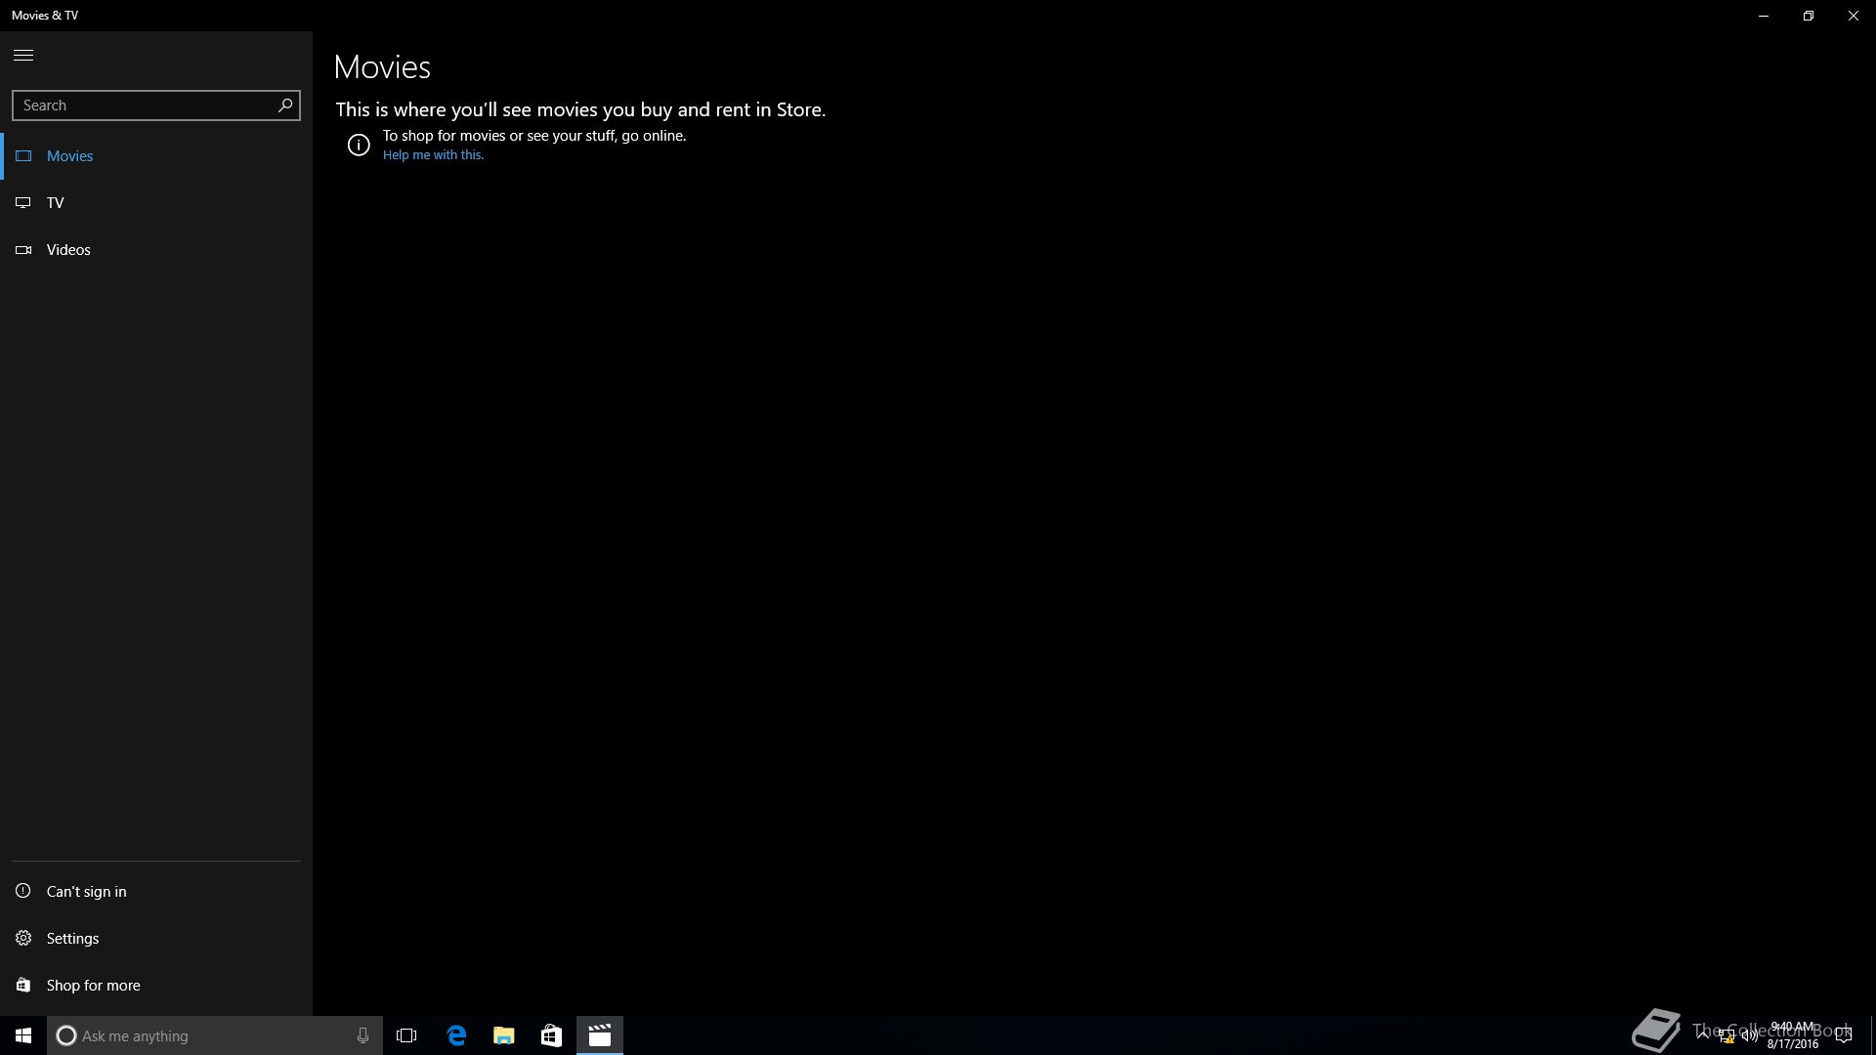Open Shop for more
Image resolution: width=1876 pixels, height=1055 pixels.
click(x=156, y=986)
